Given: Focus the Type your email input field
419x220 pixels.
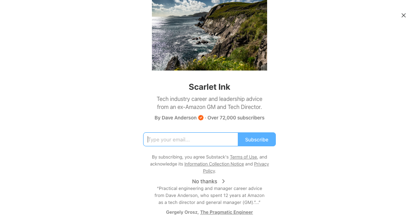Looking at the screenshot, I should coord(191,139).
